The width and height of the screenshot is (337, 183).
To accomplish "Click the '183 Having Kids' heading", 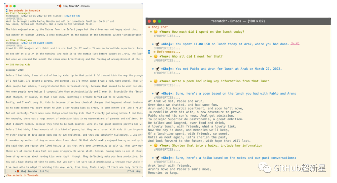I will (20, 65).
